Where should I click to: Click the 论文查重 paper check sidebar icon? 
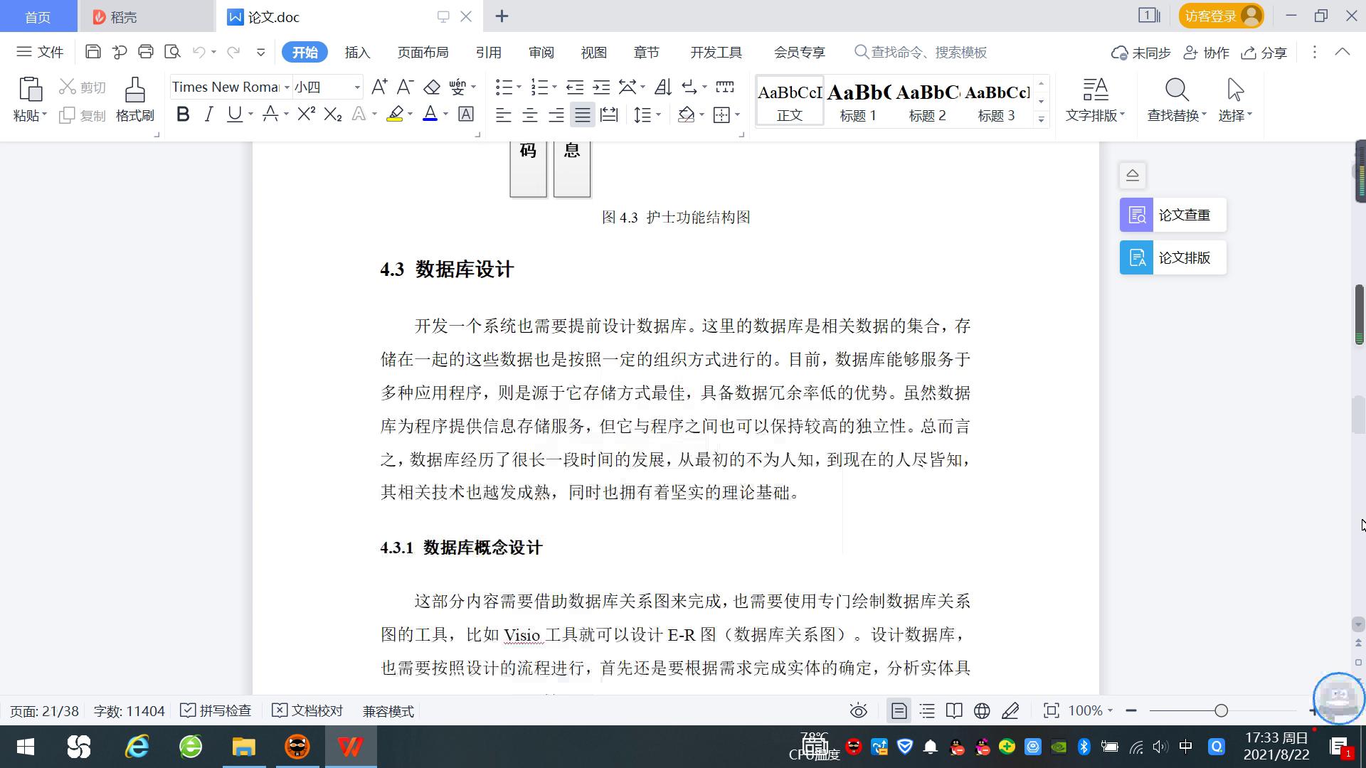point(1171,214)
